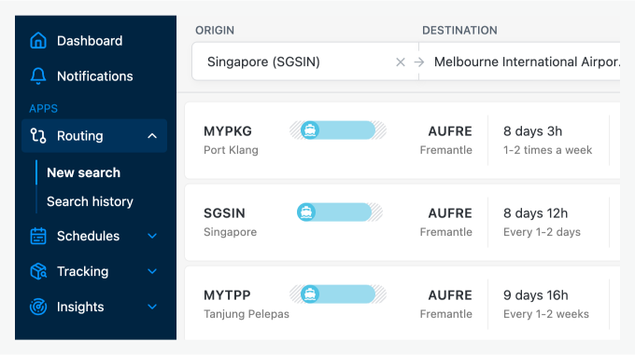Click the Every 1-2 days frequency
Viewport: 635px width, 355px height.
coord(542,232)
